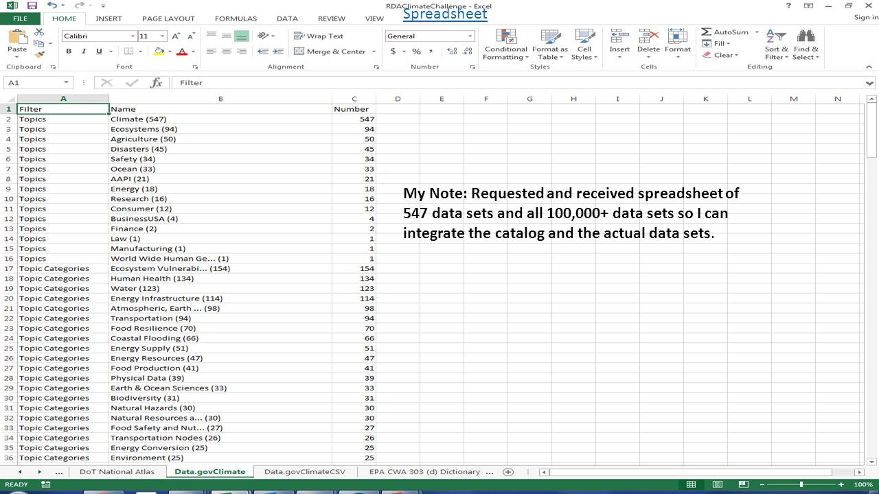
Task: Open the Clear dropdown
Action: (721, 55)
